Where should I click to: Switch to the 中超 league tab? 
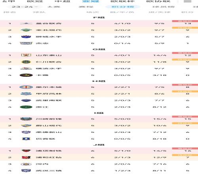coord(63,1)
